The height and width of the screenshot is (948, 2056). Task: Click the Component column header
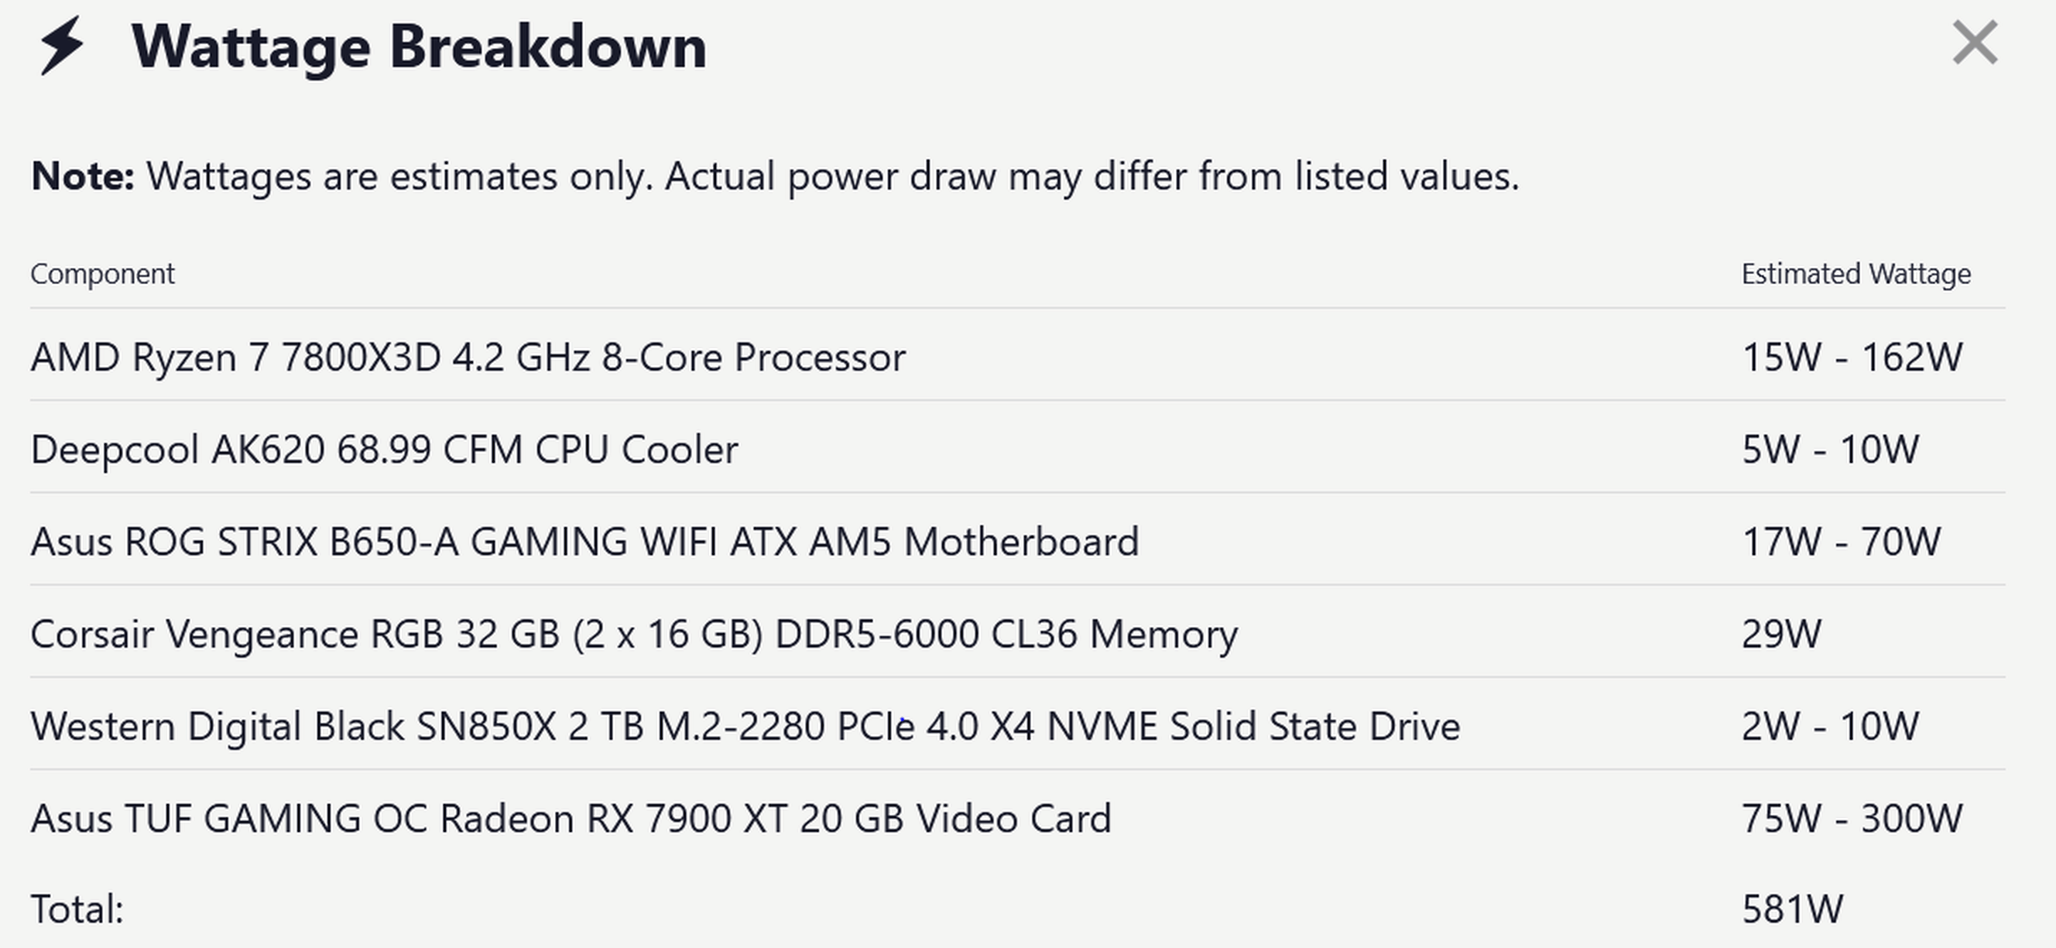point(102,274)
